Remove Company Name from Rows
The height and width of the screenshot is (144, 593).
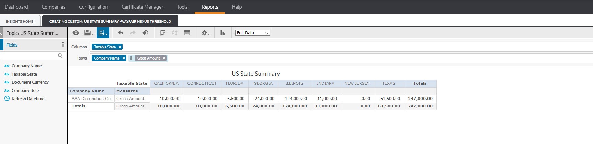124,58
